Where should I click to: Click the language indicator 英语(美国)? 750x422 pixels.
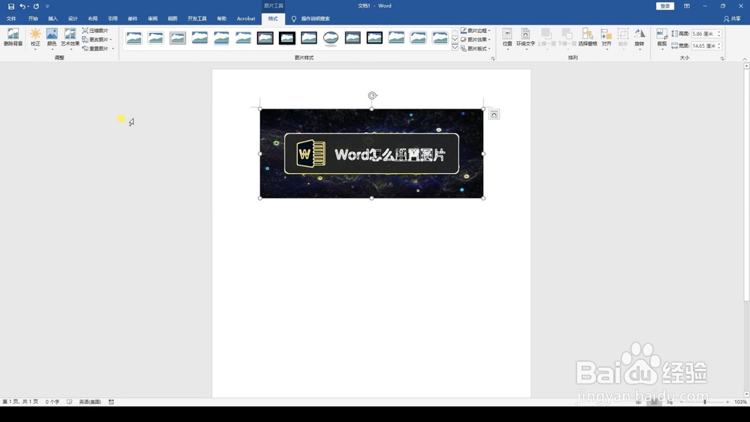tap(90, 402)
